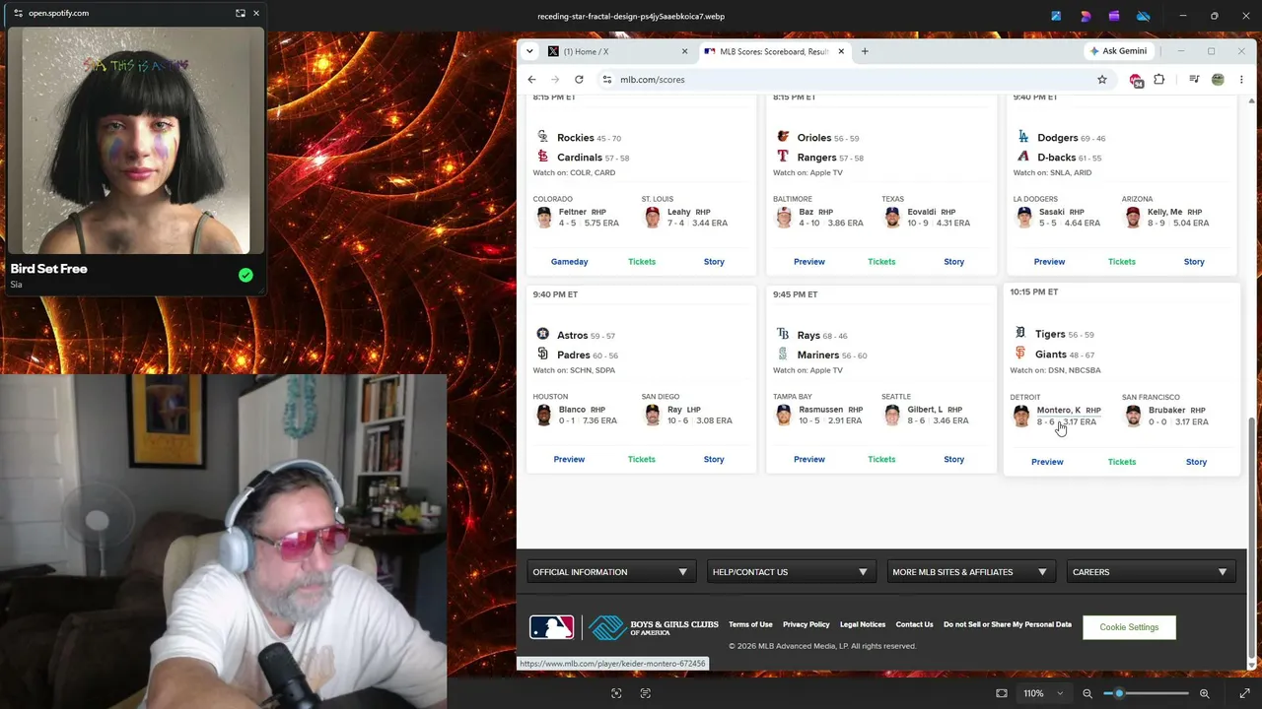This screenshot has height=709, width=1262.
Task: Open Gameday for Rockies vs Cardinals
Action: point(569,262)
